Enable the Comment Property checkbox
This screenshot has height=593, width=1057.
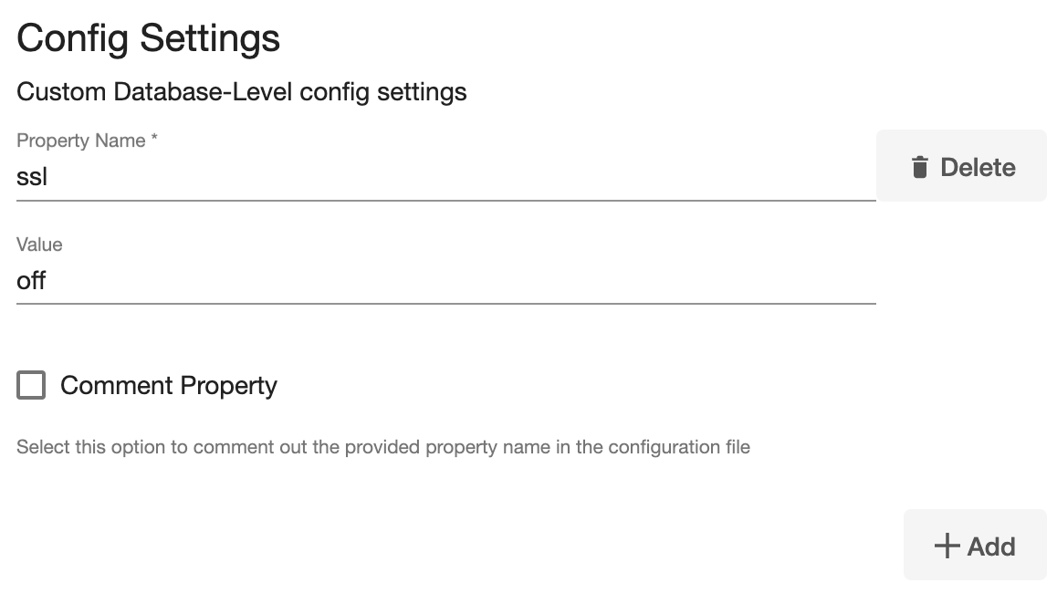(x=31, y=385)
